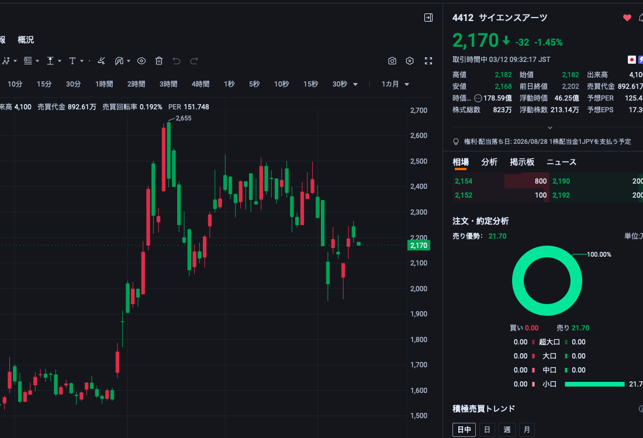Select the freehand brush drawing tool
This screenshot has width=643, height=438.
tap(101, 61)
